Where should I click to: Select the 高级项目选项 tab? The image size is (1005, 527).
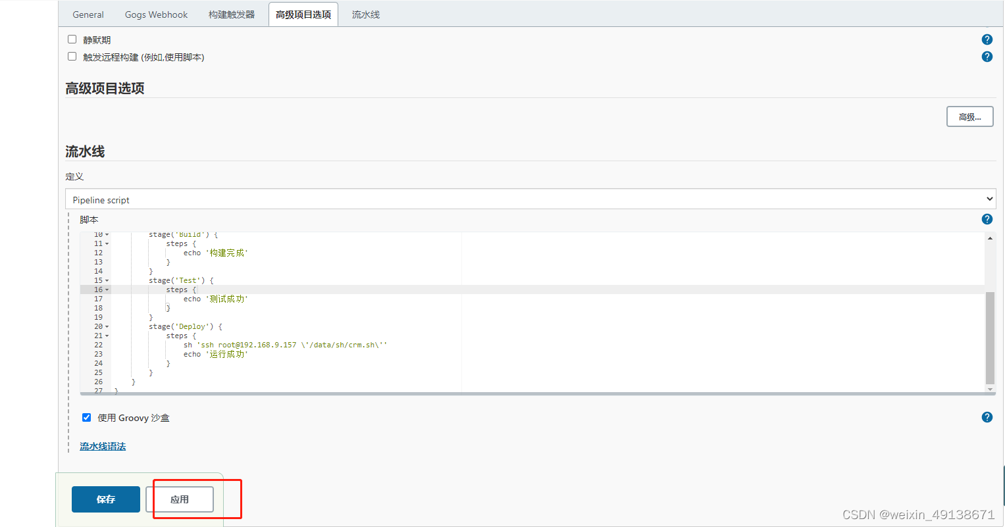303,14
